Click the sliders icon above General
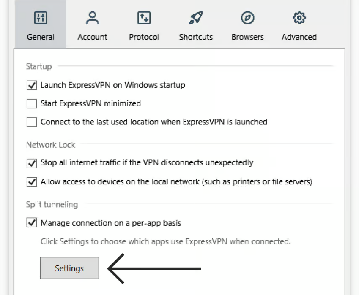Image resolution: width=359 pixels, height=295 pixels. pyautogui.click(x=41, y=18)
